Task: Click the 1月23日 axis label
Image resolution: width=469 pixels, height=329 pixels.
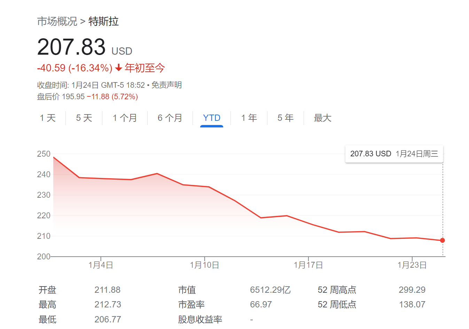Action: click(412, 265)
